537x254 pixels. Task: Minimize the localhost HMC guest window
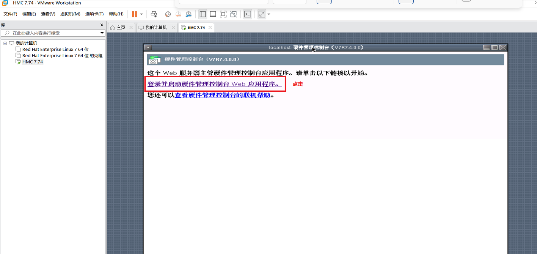[487, 47]
